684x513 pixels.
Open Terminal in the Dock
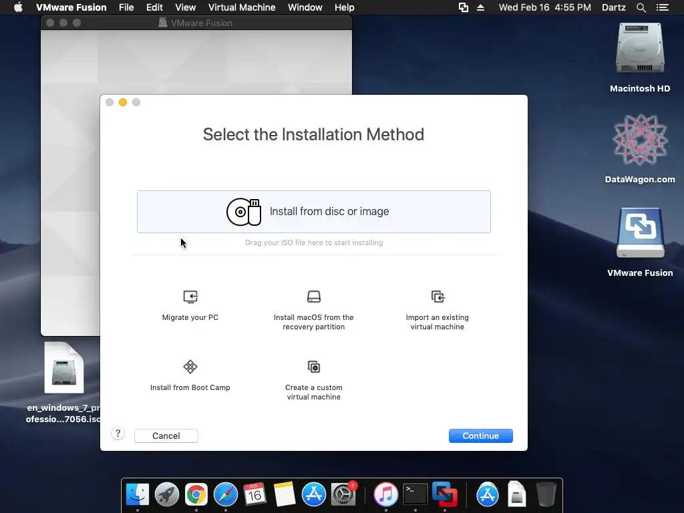point(415,494)
